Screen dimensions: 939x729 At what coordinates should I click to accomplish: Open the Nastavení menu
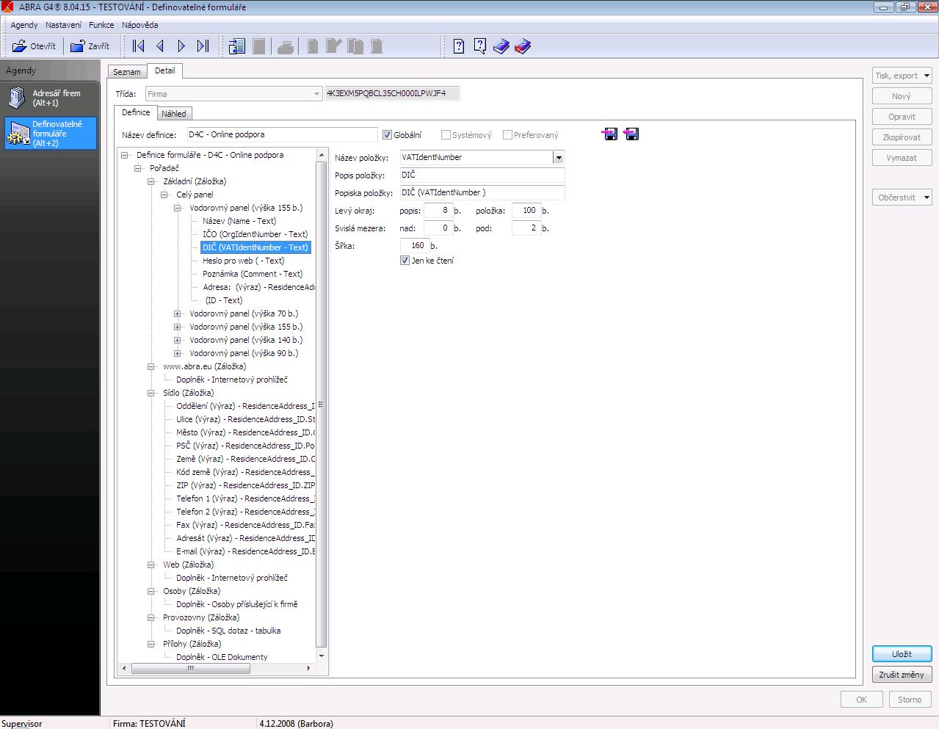63,25
